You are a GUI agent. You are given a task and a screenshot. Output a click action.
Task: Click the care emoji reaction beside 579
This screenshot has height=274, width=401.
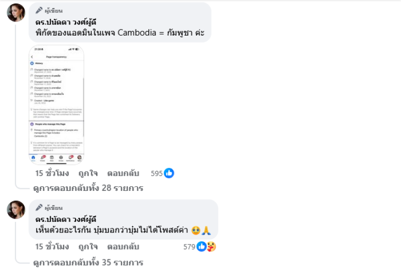click(211, 246)
